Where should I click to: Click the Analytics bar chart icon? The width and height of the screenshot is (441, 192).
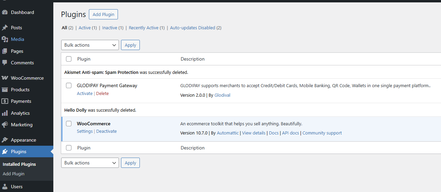[x=5, y=113]
